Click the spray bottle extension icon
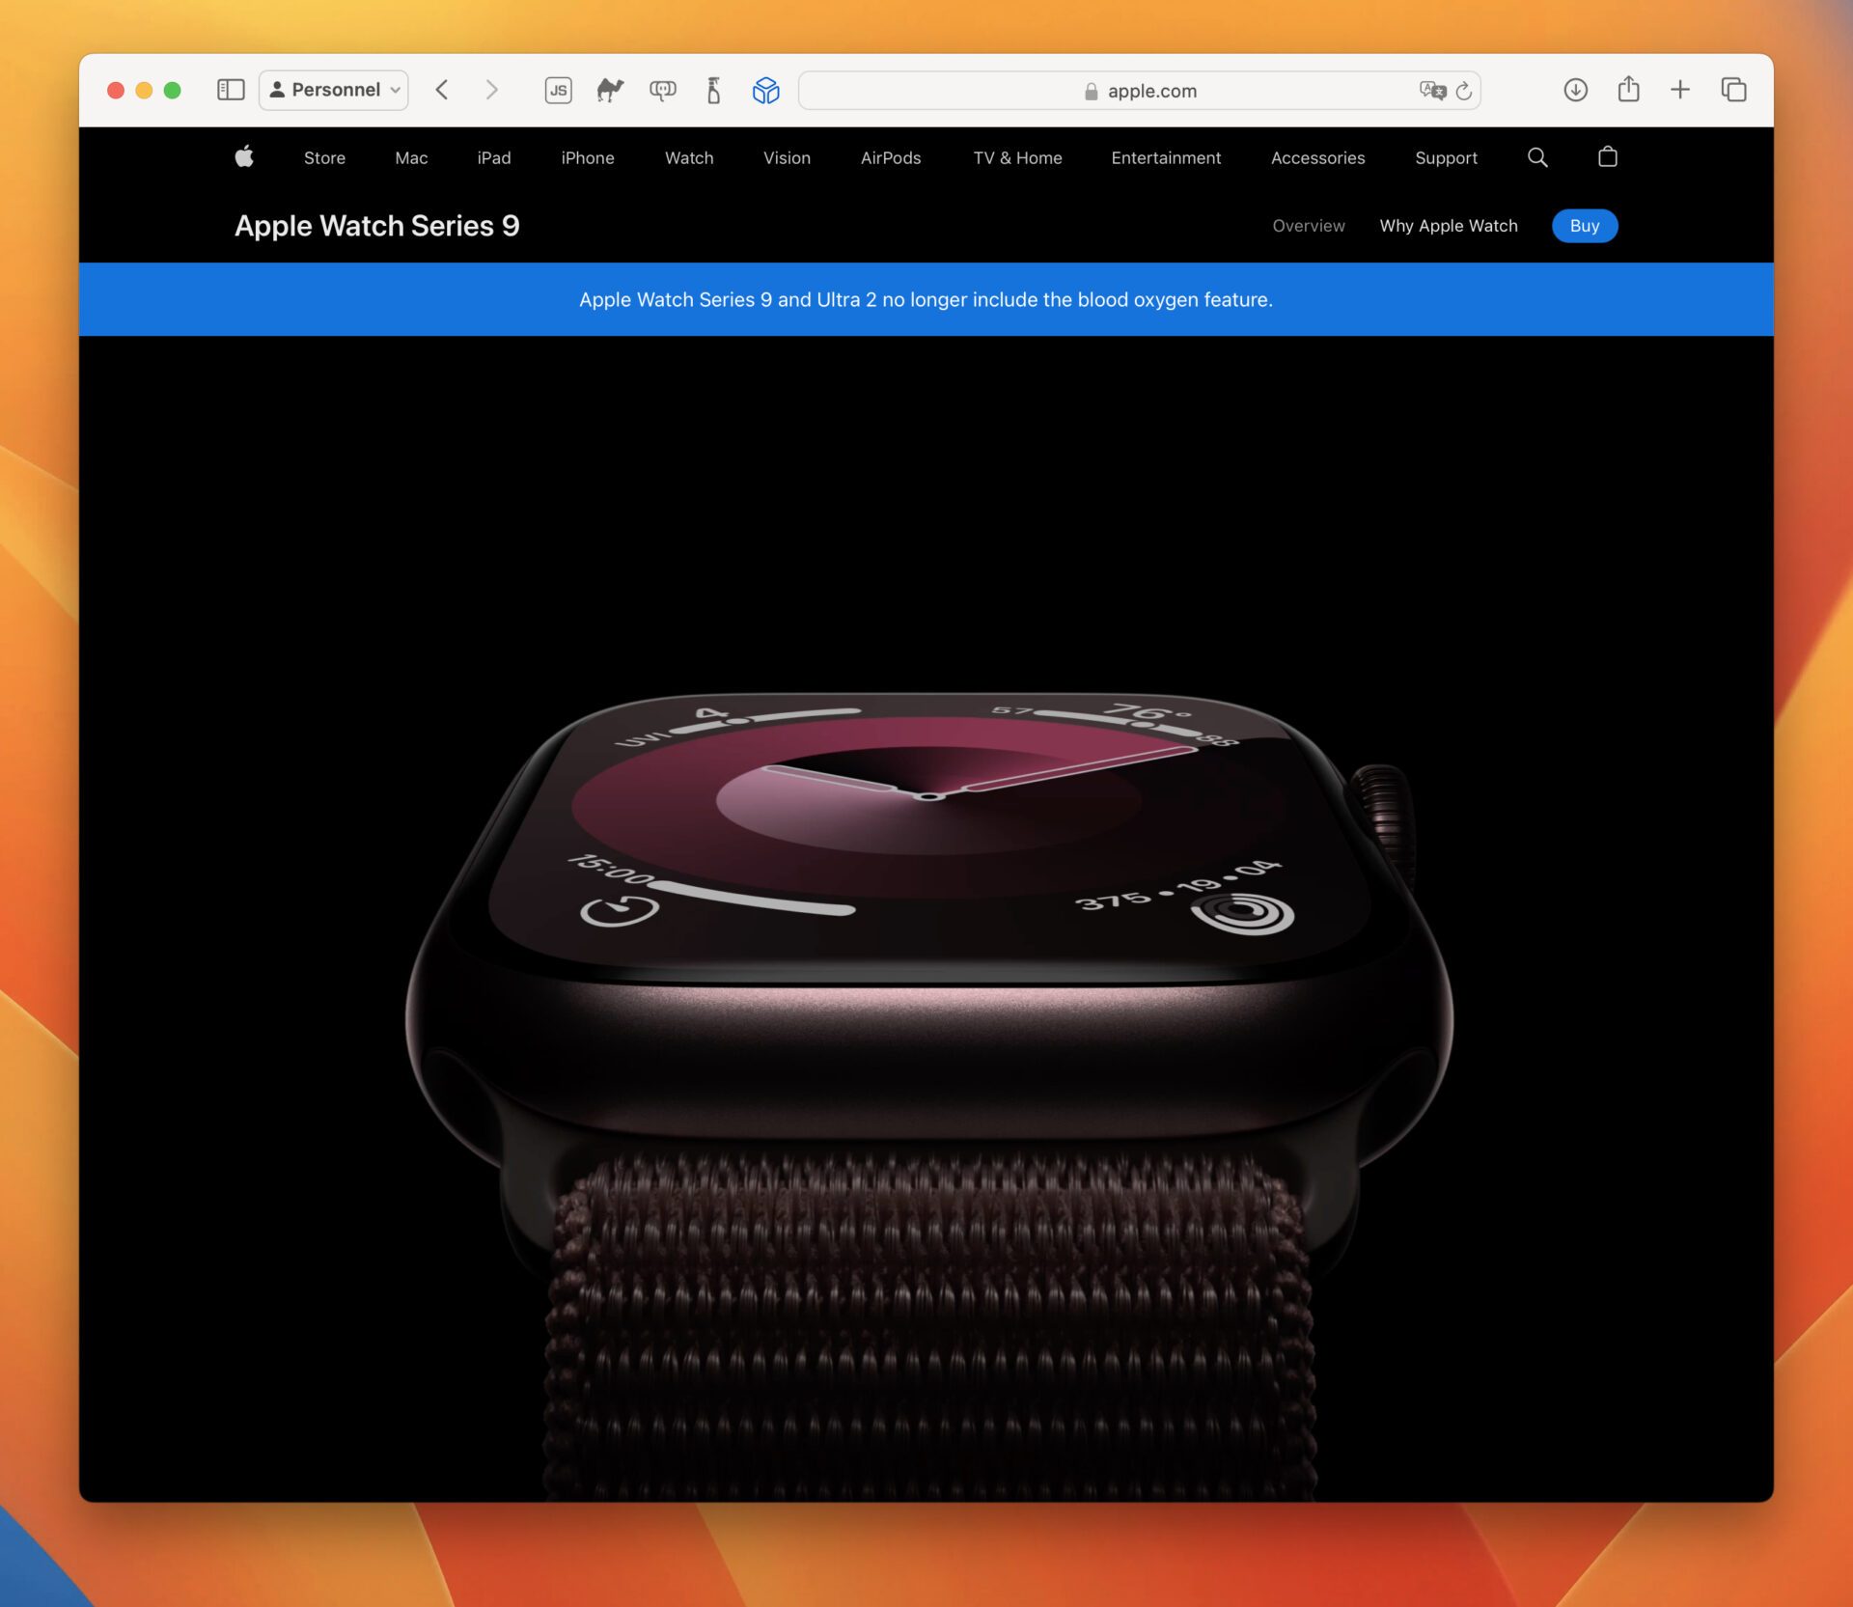The height and width of the screenshot is (1607, 1853). point(714,90)
